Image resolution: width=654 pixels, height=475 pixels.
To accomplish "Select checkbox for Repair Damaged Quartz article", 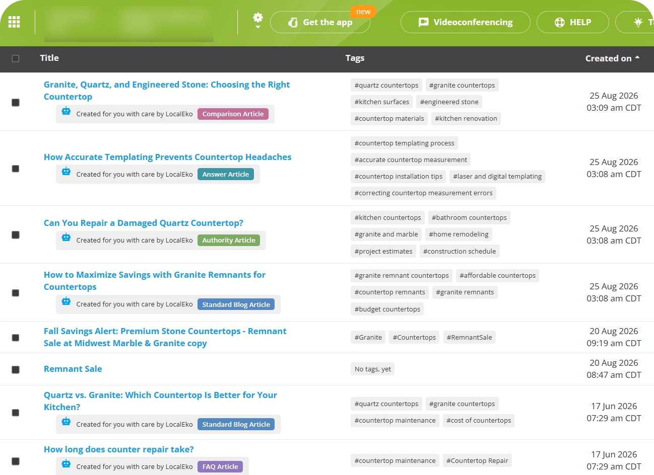I will (16, 235).
